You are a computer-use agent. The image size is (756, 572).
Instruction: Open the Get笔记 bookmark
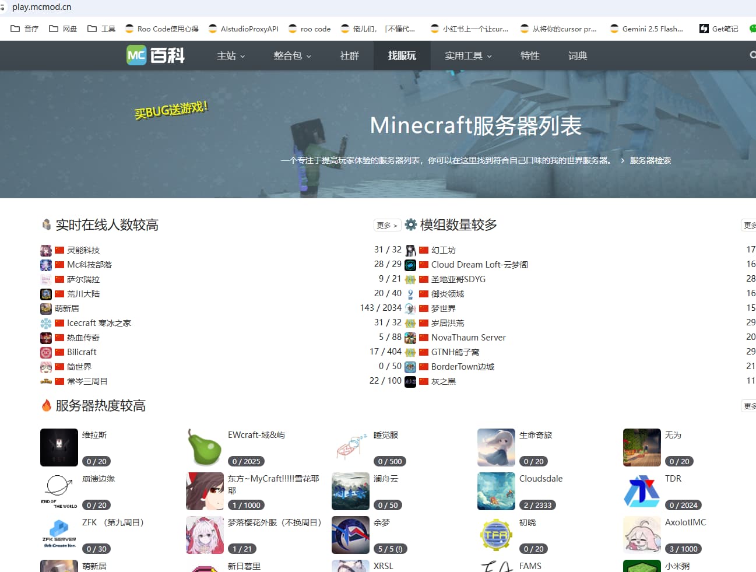pos(719,29)
